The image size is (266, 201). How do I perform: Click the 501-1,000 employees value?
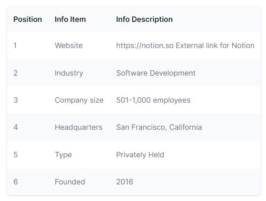coord(153,100)
